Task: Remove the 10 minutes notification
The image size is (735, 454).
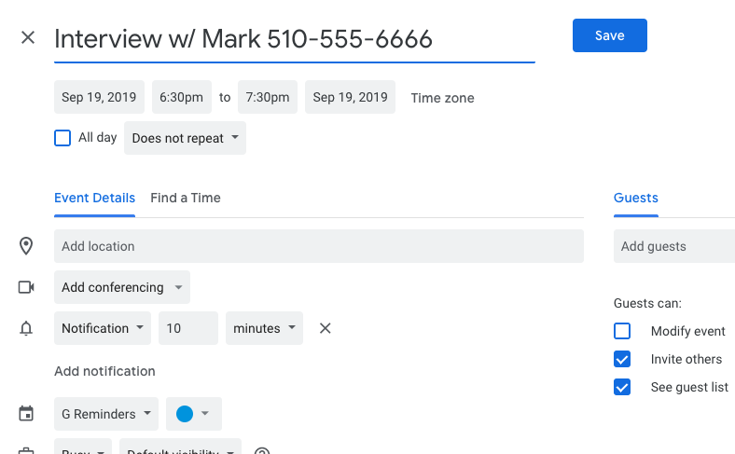Action: [x=326, y=328]
